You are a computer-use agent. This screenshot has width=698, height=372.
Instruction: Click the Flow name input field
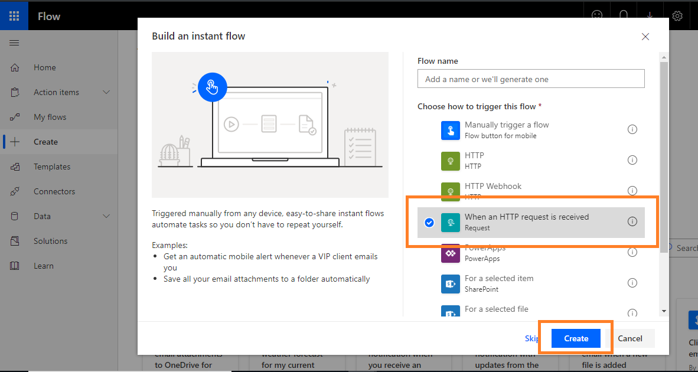[x=531, y=79]
